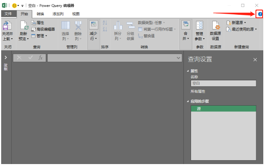
Task: Collapse the 应用的步骤 section triangle
Action: tap(188, 101)
